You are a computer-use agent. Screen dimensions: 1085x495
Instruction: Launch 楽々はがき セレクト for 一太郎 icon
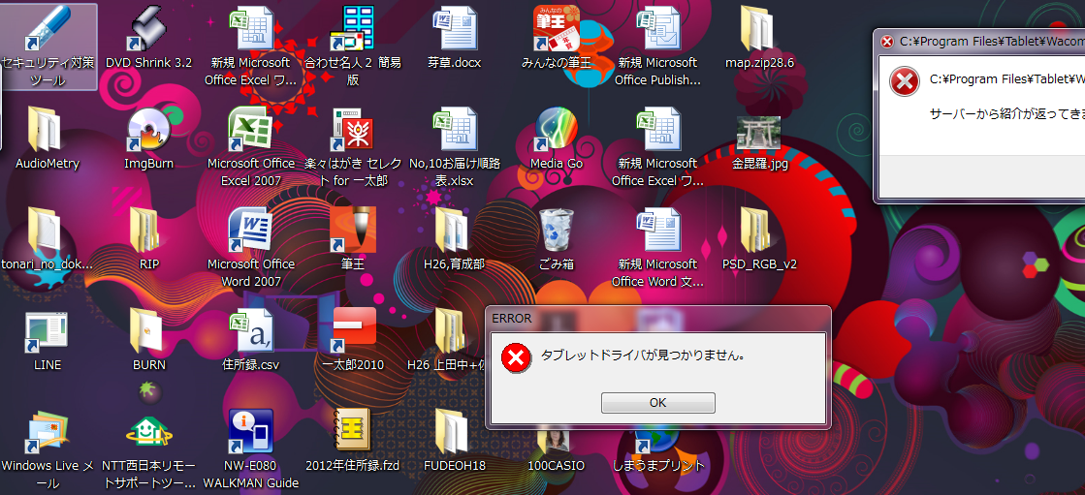(x=353, y=146)
